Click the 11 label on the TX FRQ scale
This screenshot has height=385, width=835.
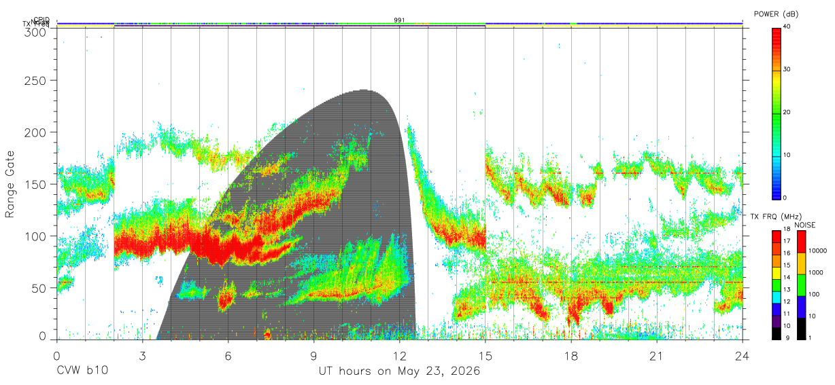[785, 314]
